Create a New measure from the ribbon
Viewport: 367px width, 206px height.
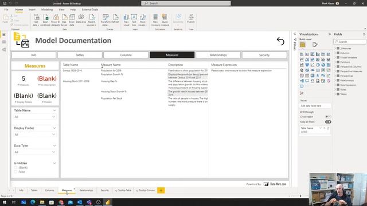coord(155,20)
